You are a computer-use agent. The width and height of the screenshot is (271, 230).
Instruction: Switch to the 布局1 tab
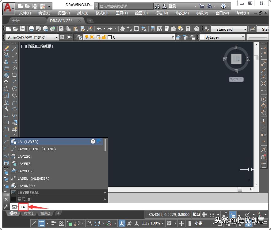pos(28,213)
